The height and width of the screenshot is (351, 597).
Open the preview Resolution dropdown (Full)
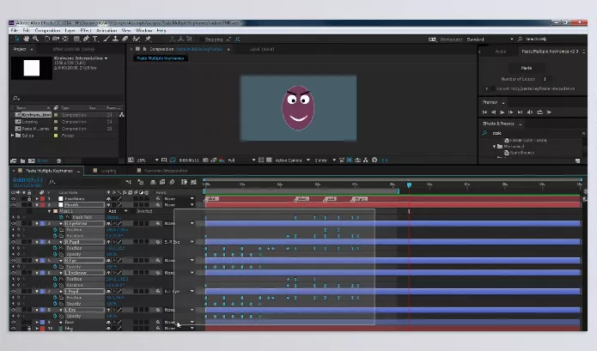coord(241,160)
